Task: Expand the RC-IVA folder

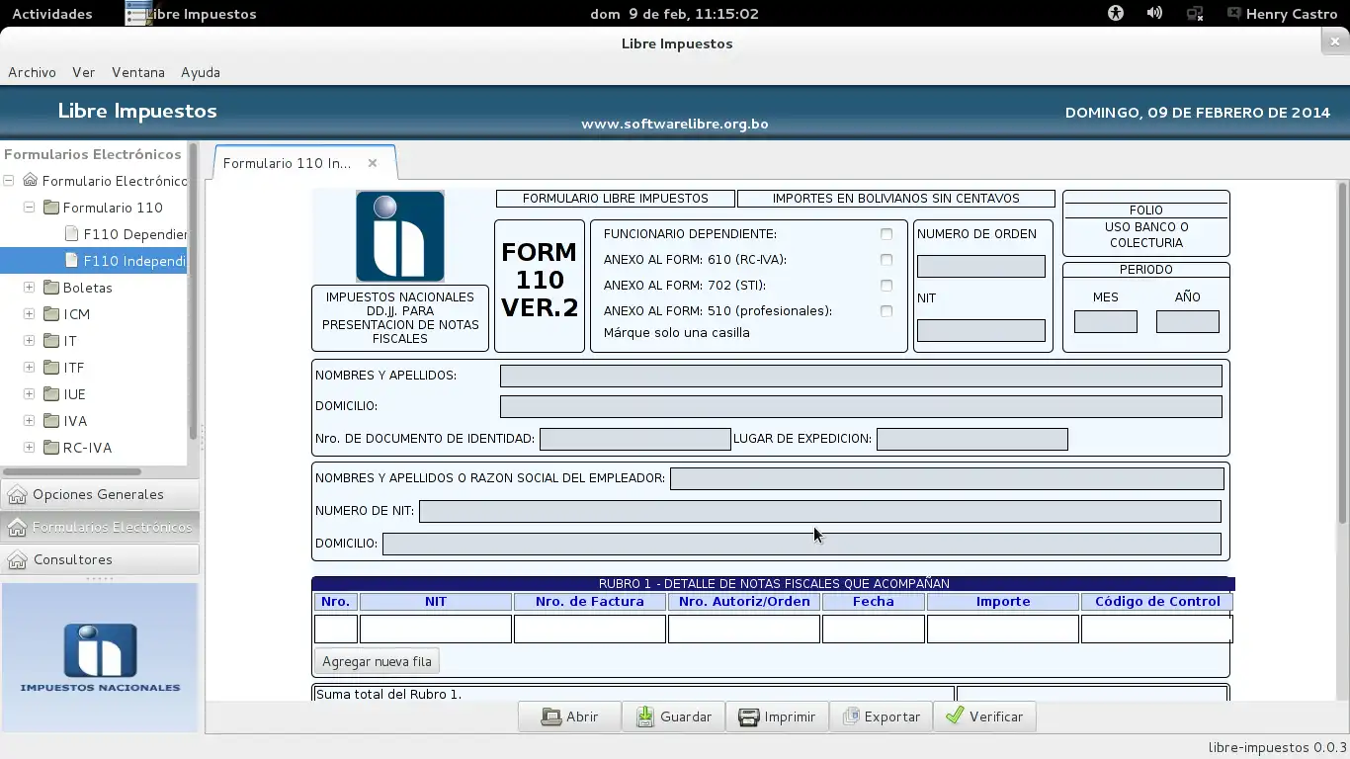Action: [x=30, y=448]
